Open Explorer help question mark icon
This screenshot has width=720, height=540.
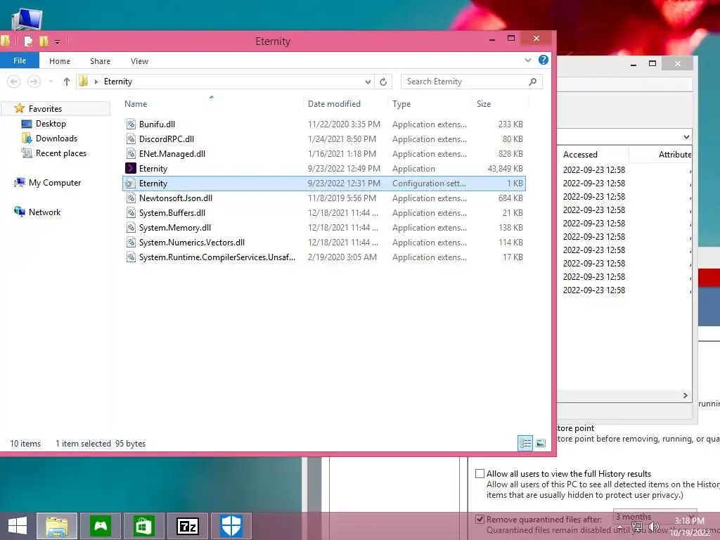coord(544,60)
